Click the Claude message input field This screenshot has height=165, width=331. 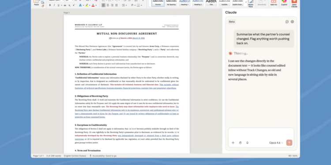coord(261,134)
